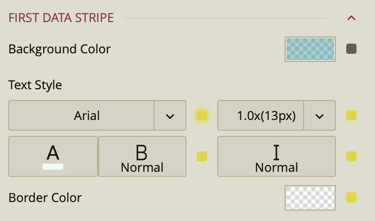Collapse the First Data Stripe section
The height and width of the screenshot is (221, 375).
click(x=351, y=18)
